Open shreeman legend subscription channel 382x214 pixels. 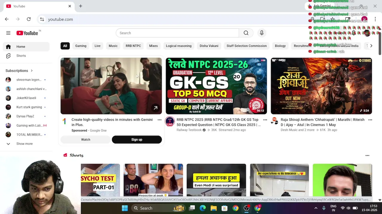26,80
